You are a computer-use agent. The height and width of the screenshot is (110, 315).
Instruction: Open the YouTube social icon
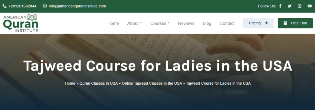click(x=309, y=6)
